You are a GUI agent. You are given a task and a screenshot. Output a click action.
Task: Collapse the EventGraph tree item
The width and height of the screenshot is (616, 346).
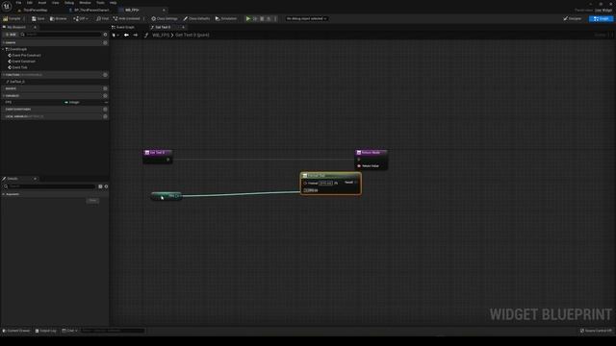coord(3,49)
